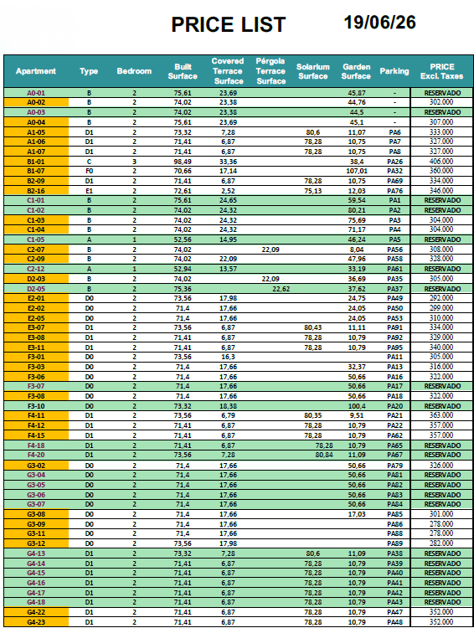474x628 pixels.
Task: Select the Apartment column header
Action: pyautogui.click(x=36, y=71)
